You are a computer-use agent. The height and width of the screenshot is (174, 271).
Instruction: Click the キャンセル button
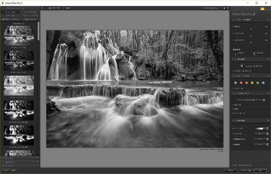[247, 171]
